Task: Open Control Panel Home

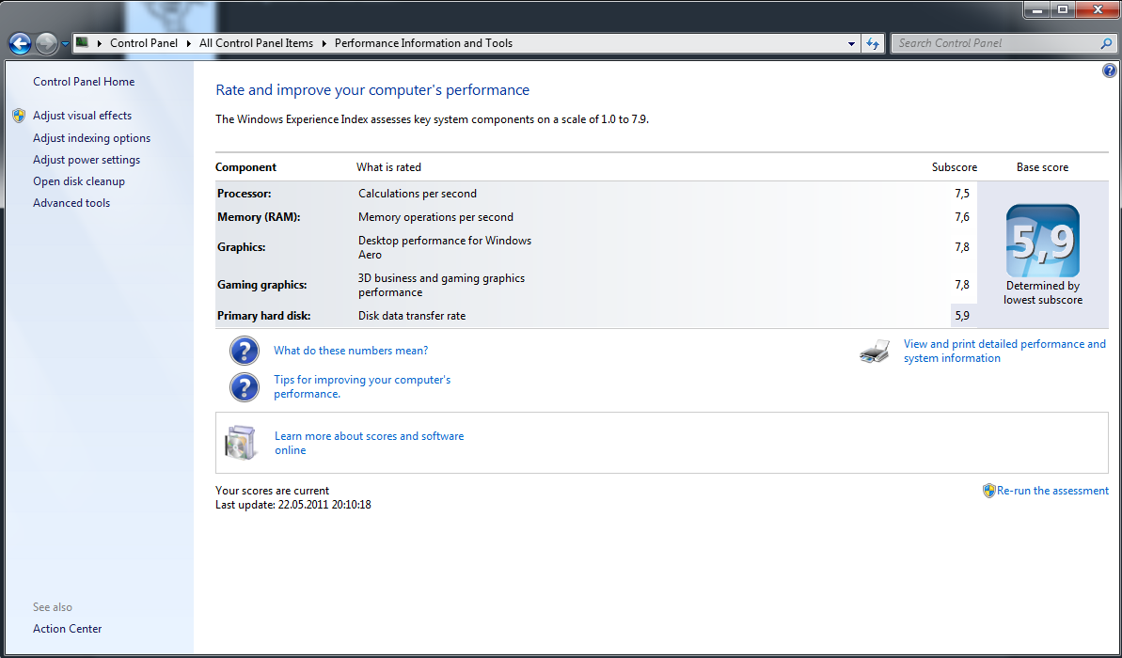Action: (84, 82)
